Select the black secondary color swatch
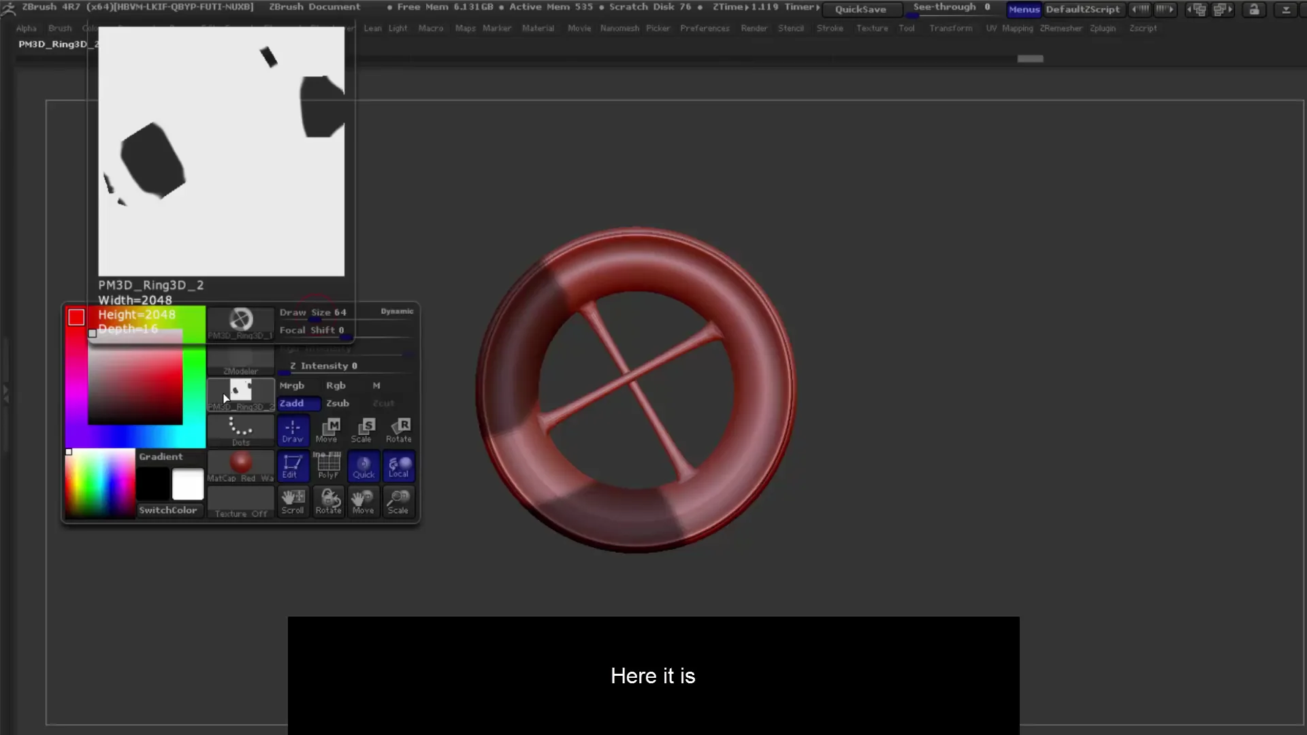1307x735 pixels. [152, 484]
